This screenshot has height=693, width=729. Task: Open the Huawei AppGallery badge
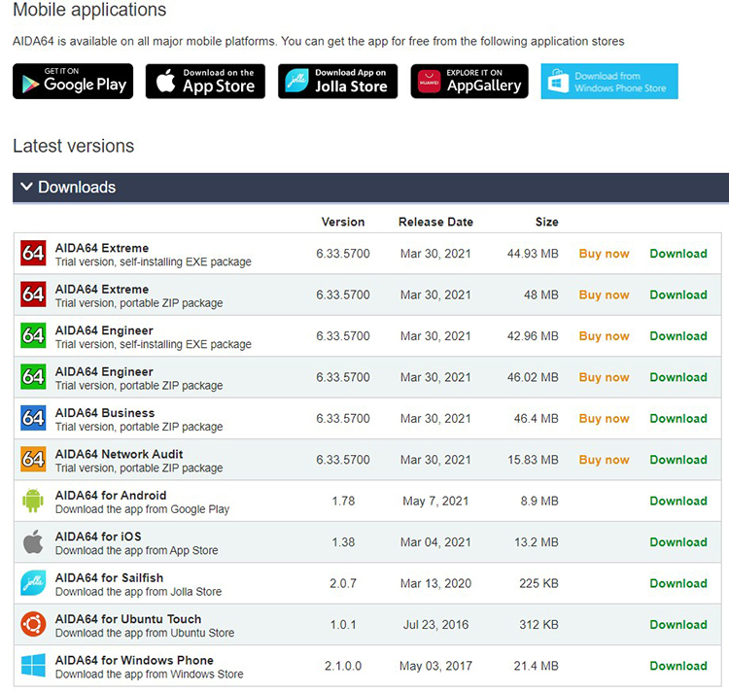[x=469, y=82]
